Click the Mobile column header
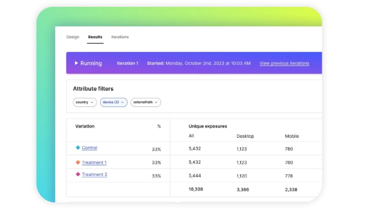The height and width of the screenshot is (214, 366). tap(292, 136)
